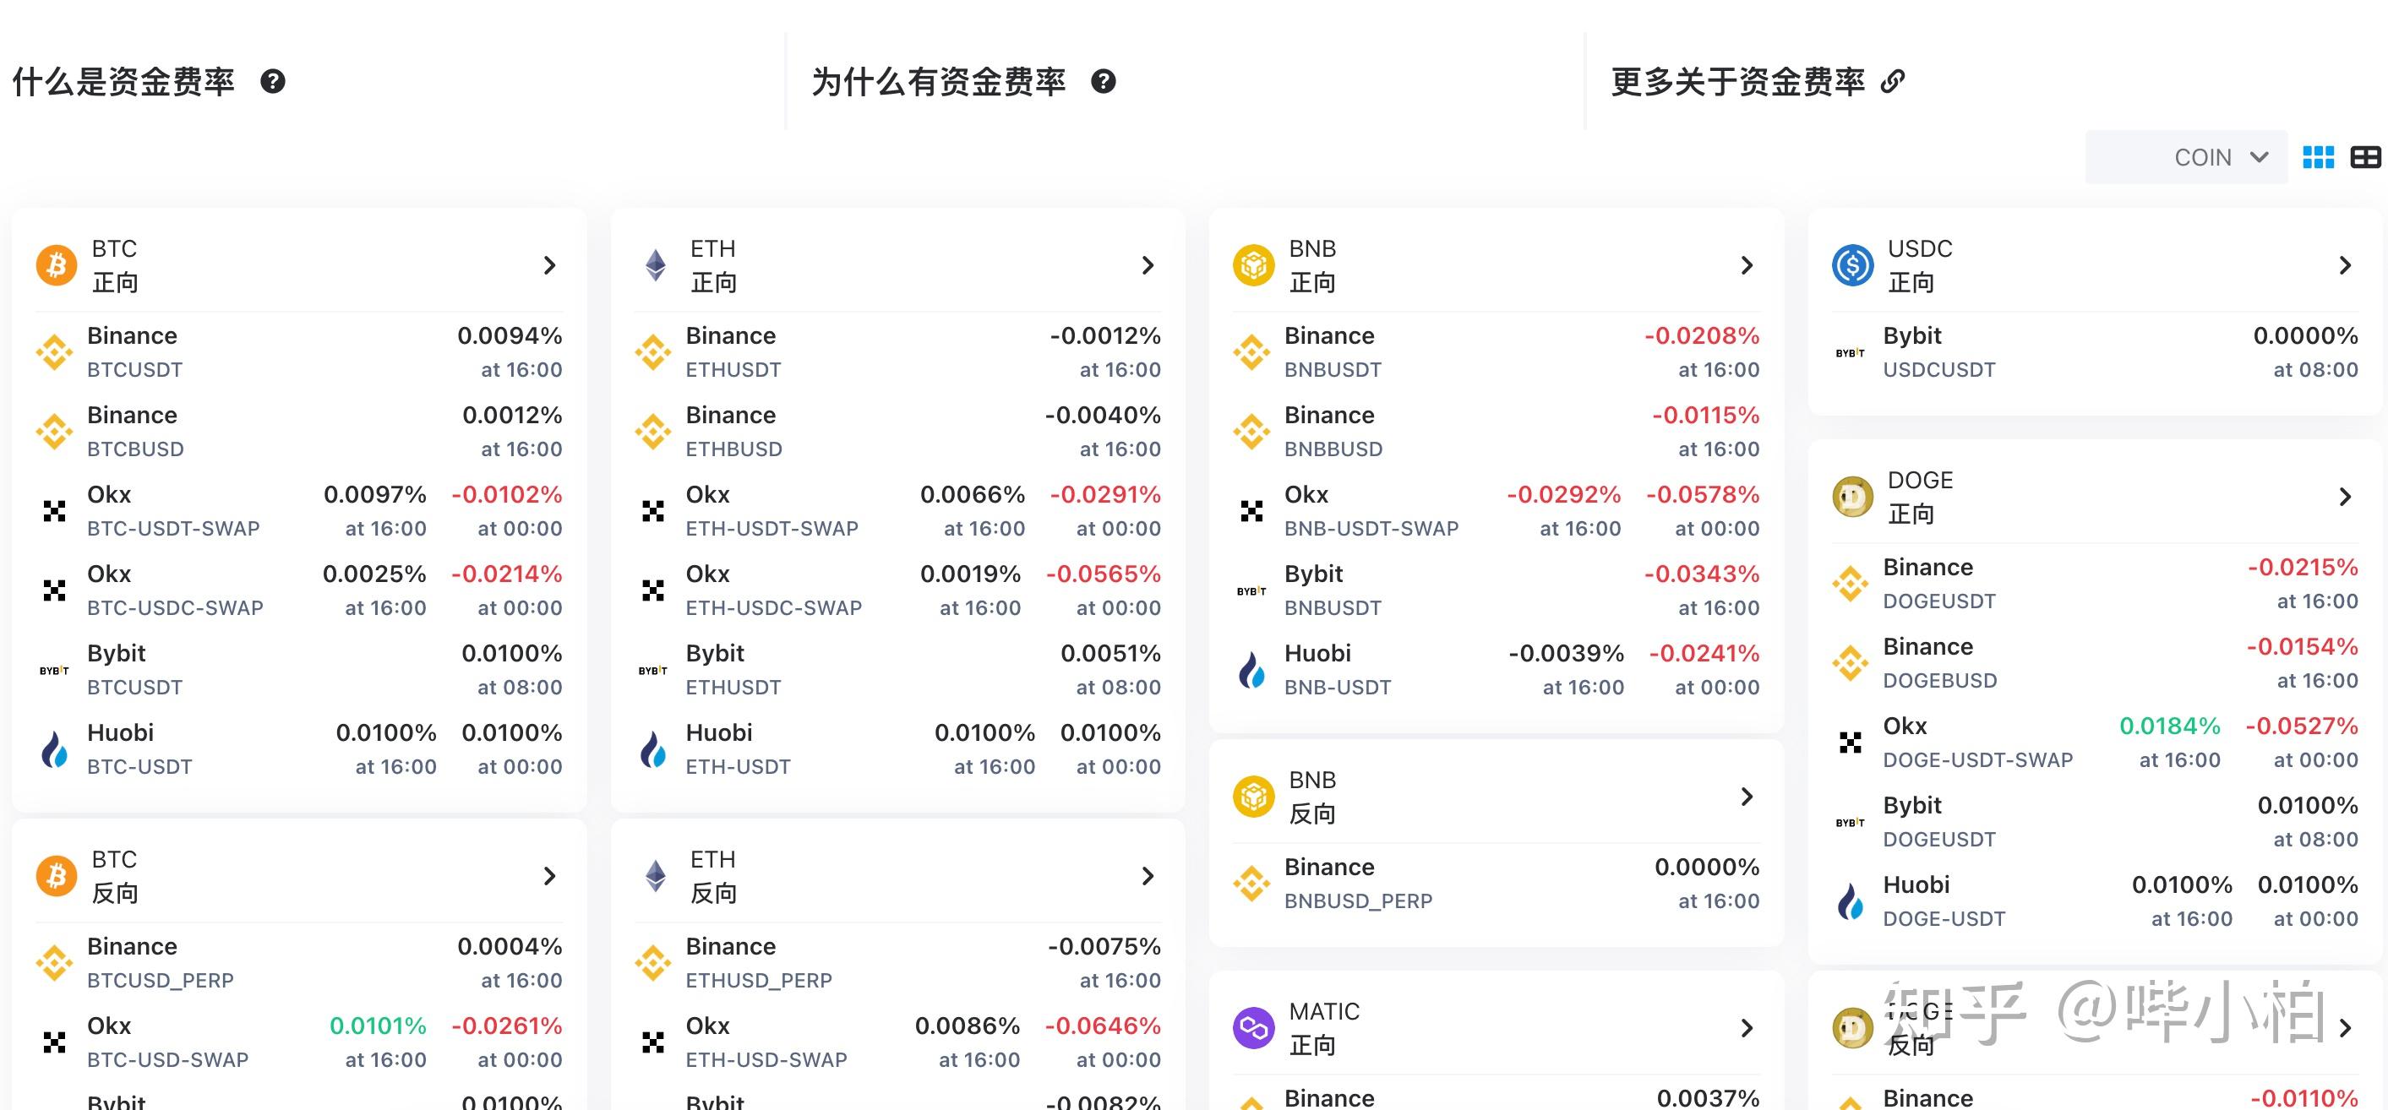
Task: Click Bybit logo in BTCUSDT row
Action: pyautogui.click(x=54, y=670)
